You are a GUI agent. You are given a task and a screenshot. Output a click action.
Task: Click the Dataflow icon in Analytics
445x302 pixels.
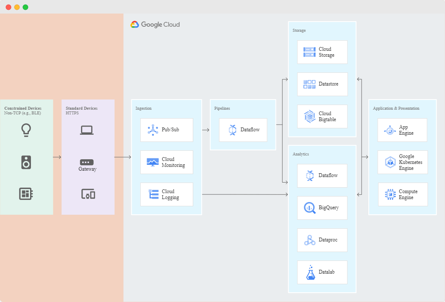(x=310, y=176)
